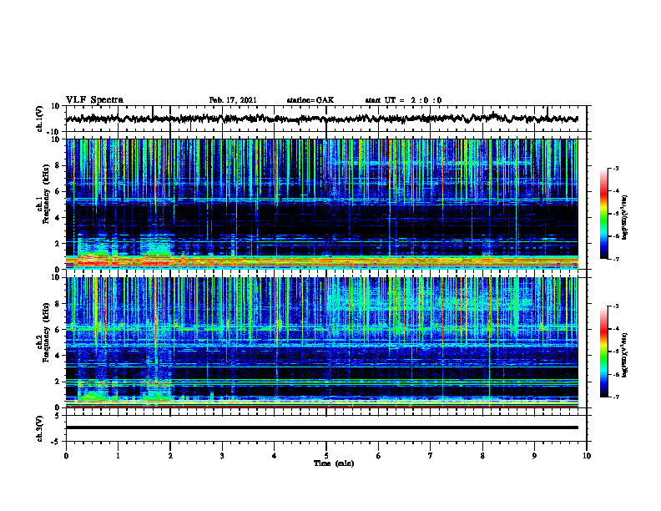Click the time axis tick label "5"
The image size is (661, 511).
pyautogui.click(x=326, y=456)
